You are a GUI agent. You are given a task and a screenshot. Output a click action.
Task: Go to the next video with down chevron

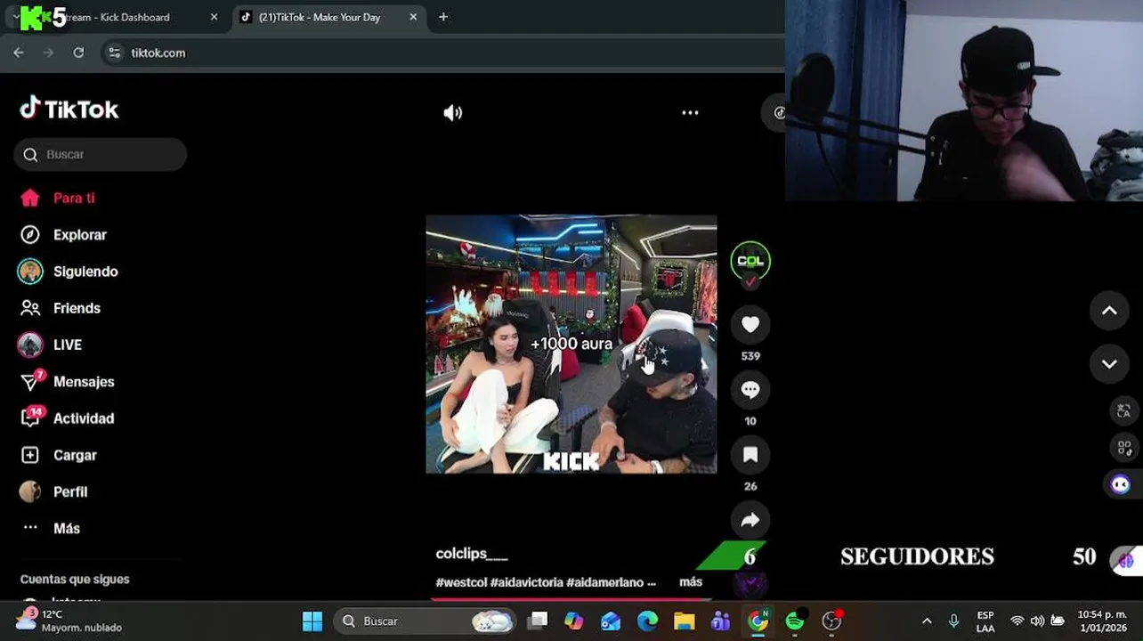(1109, 364)
